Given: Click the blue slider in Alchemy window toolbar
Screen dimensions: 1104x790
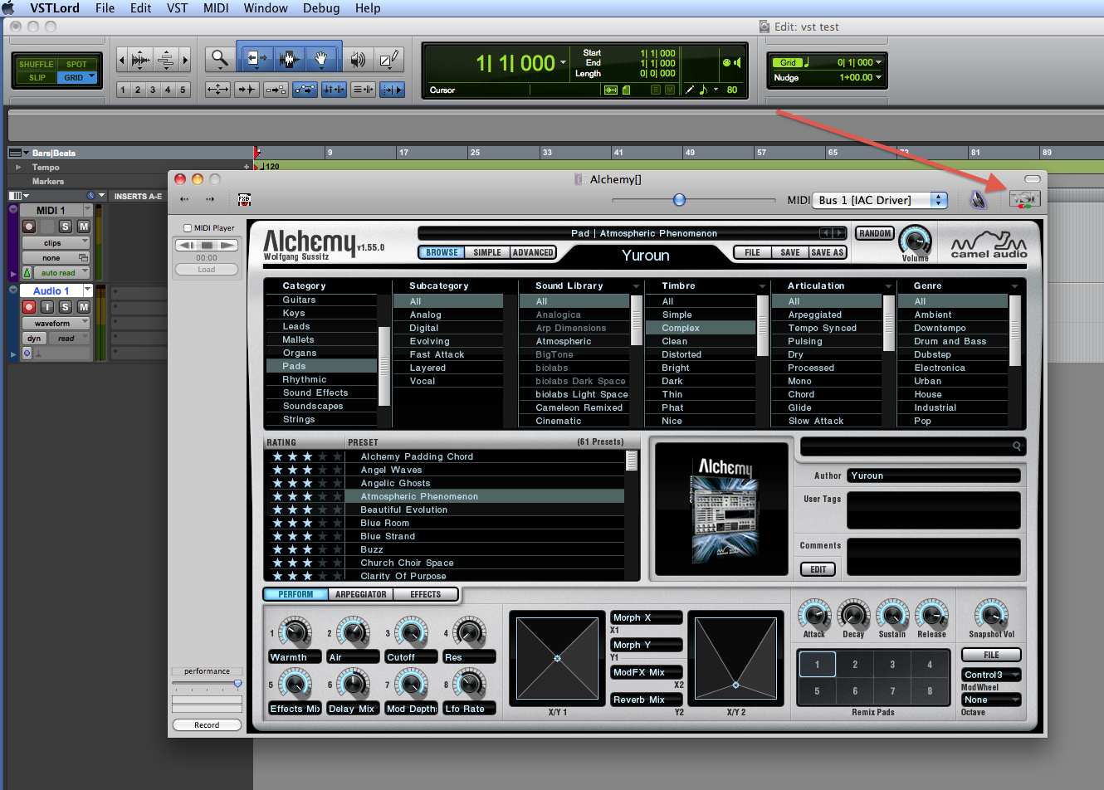Looking at the screenshot, I should tap(680, 200).
